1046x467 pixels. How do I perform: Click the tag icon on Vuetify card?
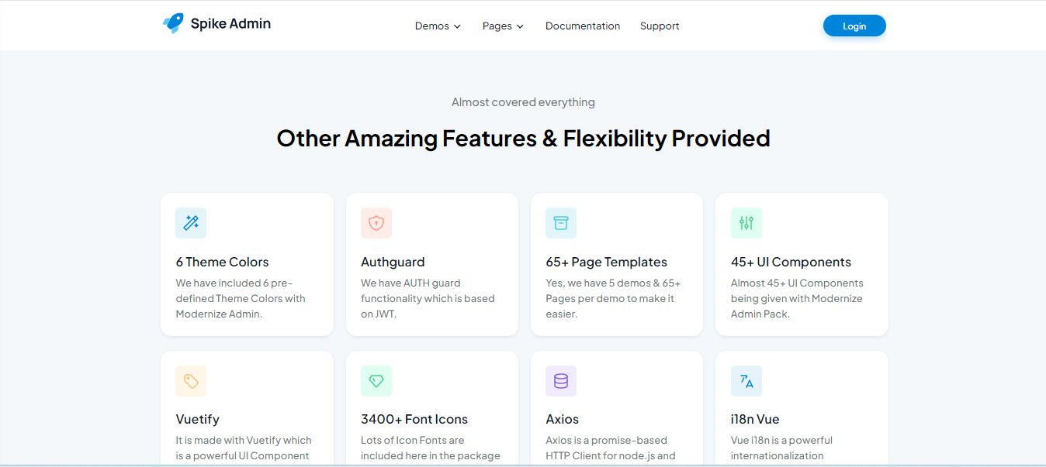pyautogui.click(x=191, y=381)
